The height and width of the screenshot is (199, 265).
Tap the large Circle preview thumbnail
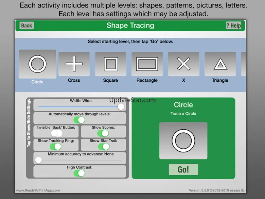tap(183, 140)
